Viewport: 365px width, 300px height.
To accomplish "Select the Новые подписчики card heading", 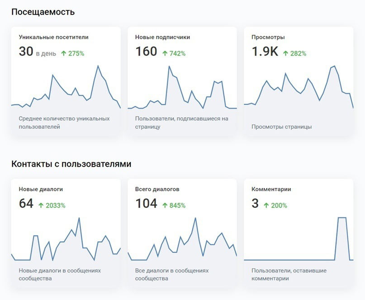I will pos(162,37).
